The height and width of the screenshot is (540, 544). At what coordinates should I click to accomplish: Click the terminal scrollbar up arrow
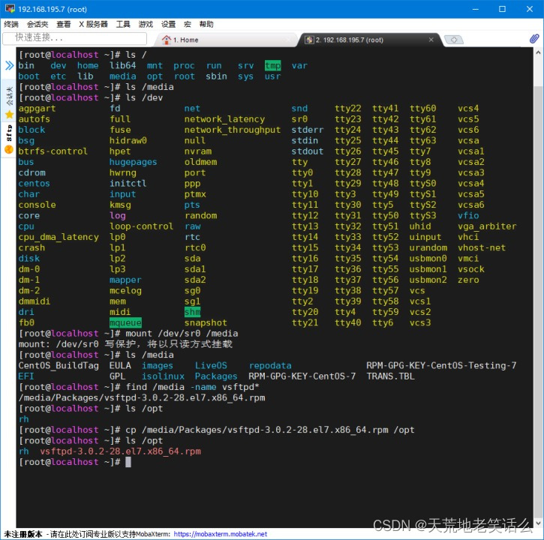538,52
